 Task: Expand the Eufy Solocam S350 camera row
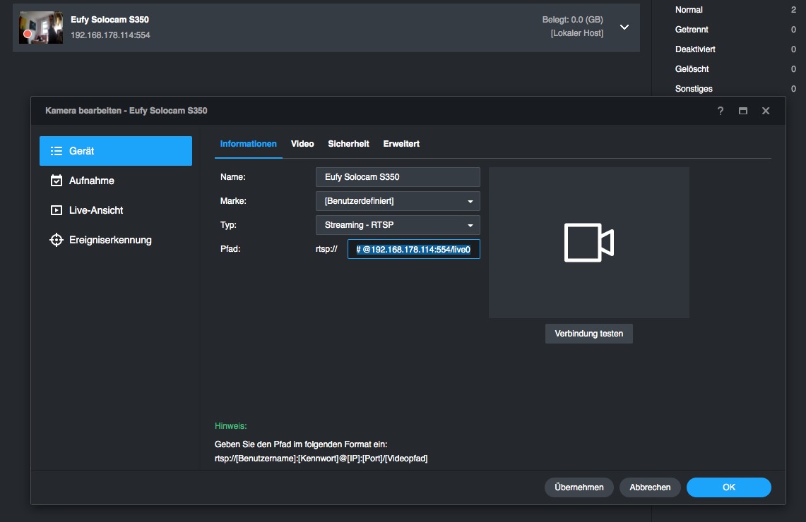click(x=624, y=27)
